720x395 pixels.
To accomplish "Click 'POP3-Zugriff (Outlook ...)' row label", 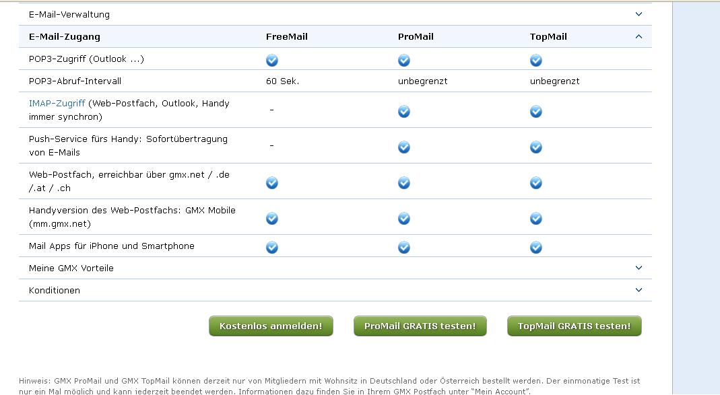I will point(86,59).
